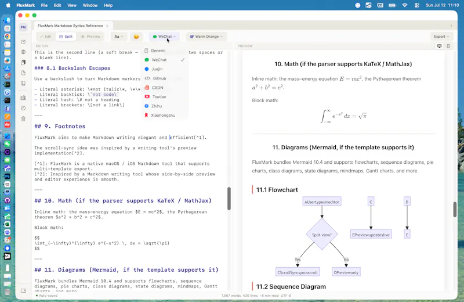Add a new tab with the plus icon
464x302 pixels.
click(451, 26)
